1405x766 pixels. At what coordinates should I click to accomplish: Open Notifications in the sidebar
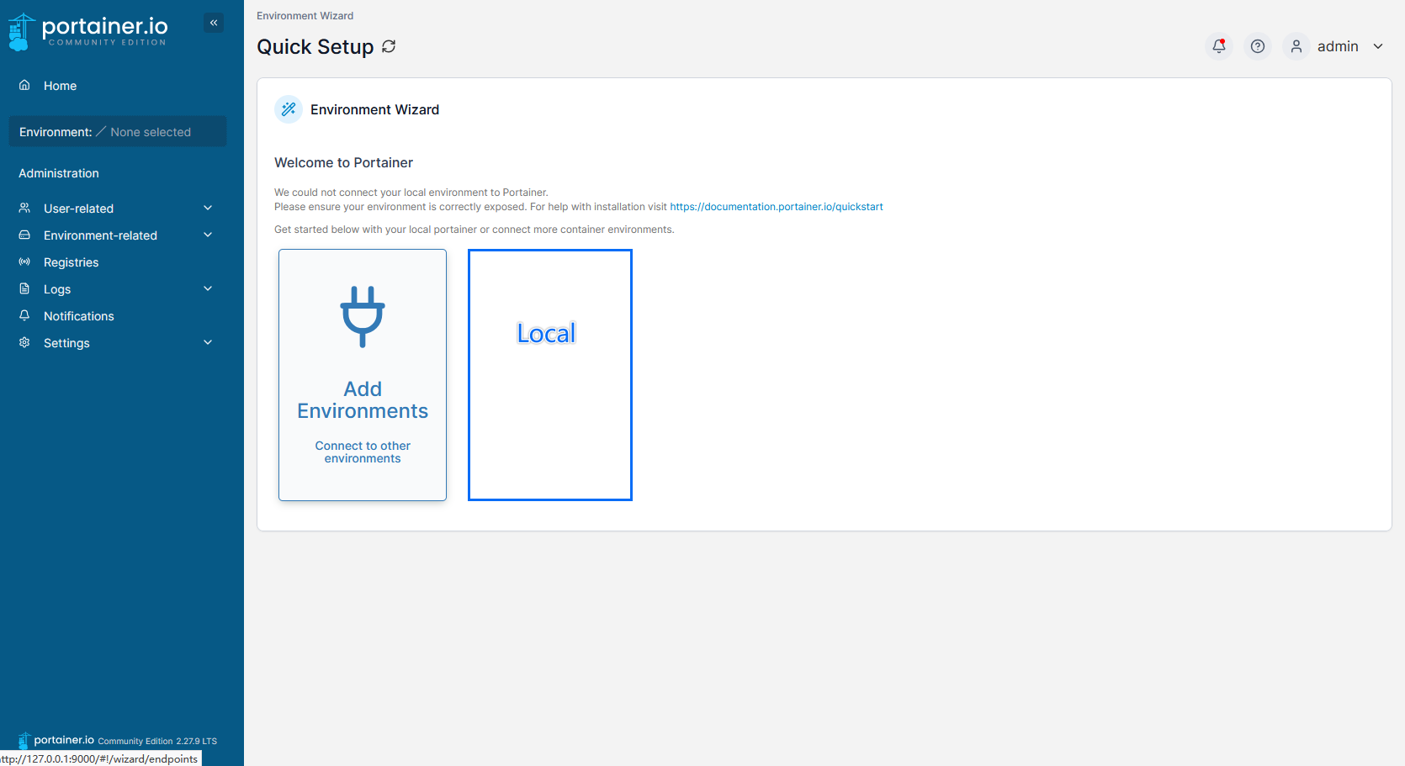78,316
